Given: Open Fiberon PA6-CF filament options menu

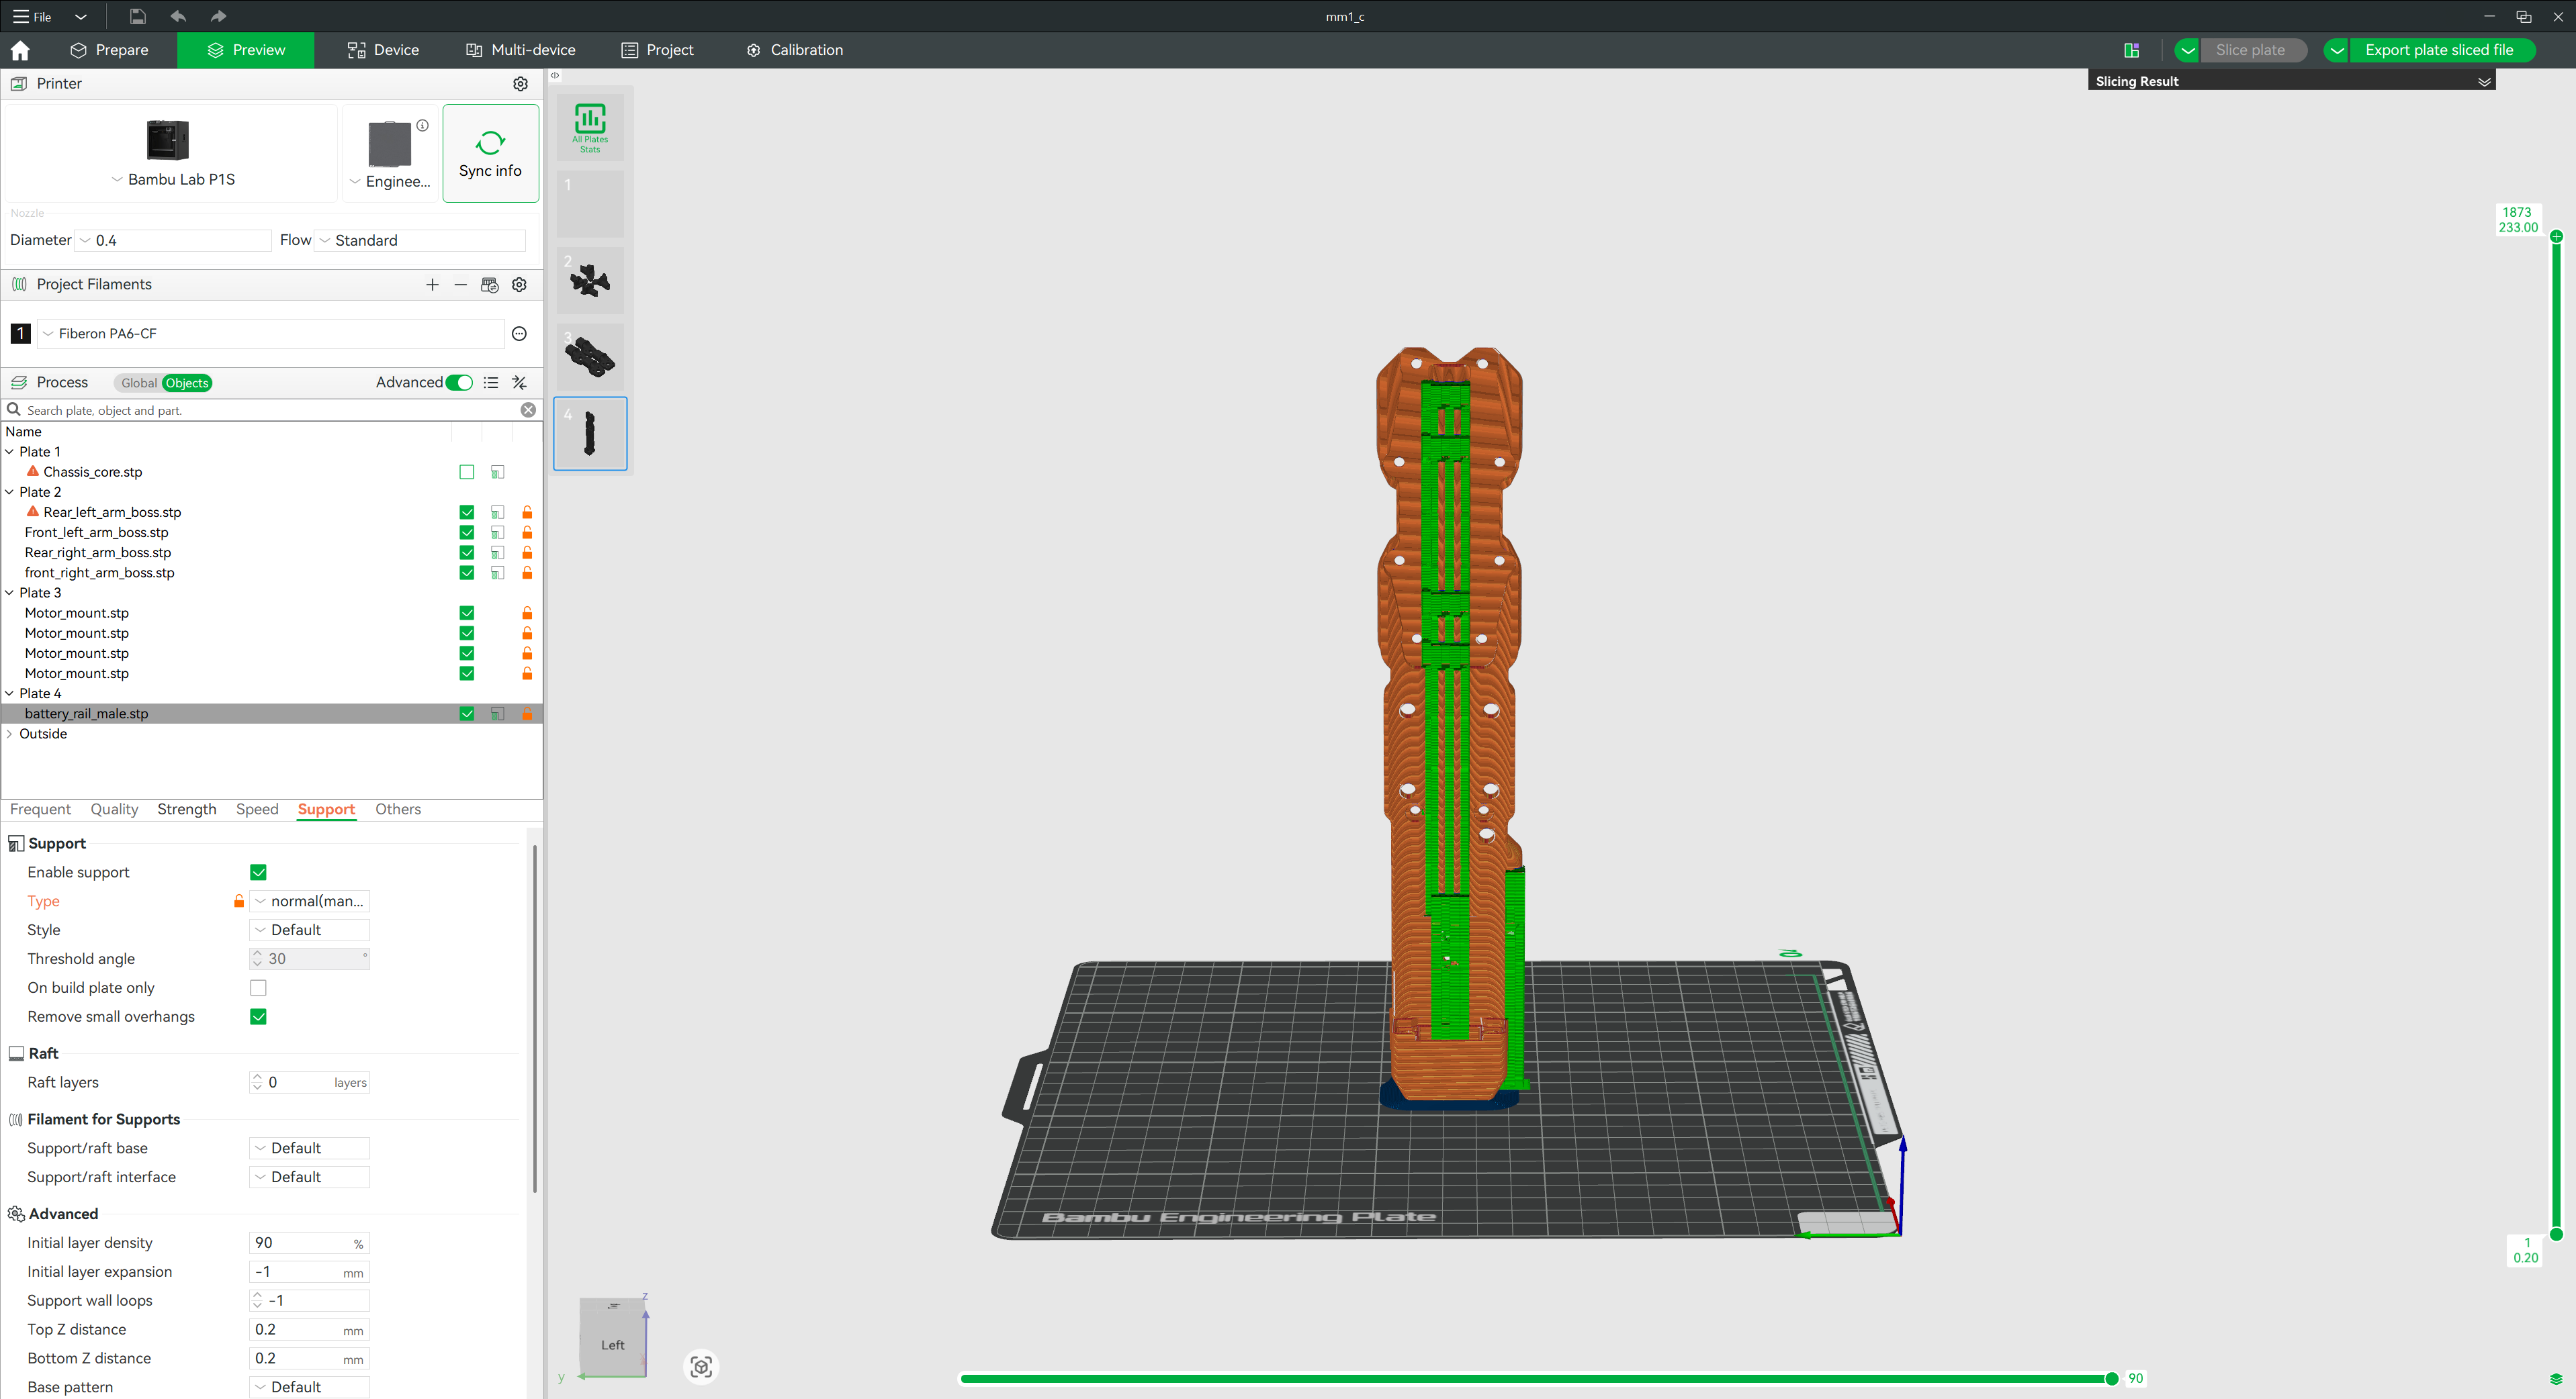Looking at the screenshot, I should [x=519, y=333].
